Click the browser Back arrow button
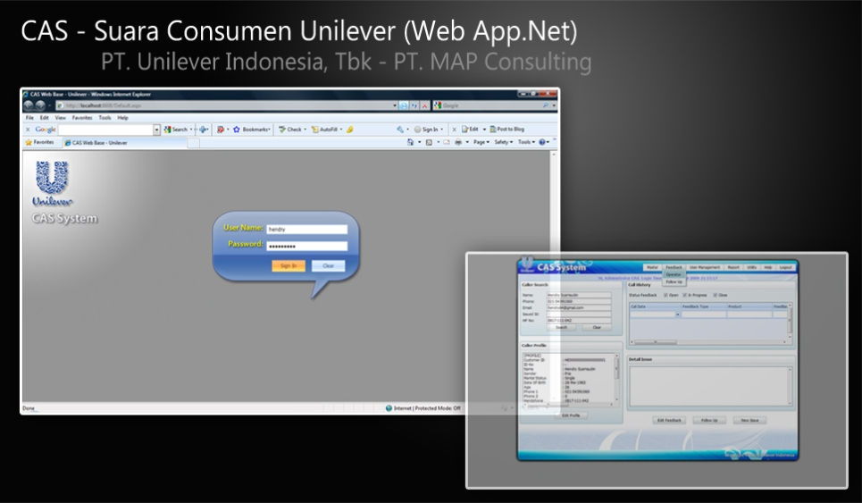The width and height of the screenshot is (862, 503). pos(29,105)
